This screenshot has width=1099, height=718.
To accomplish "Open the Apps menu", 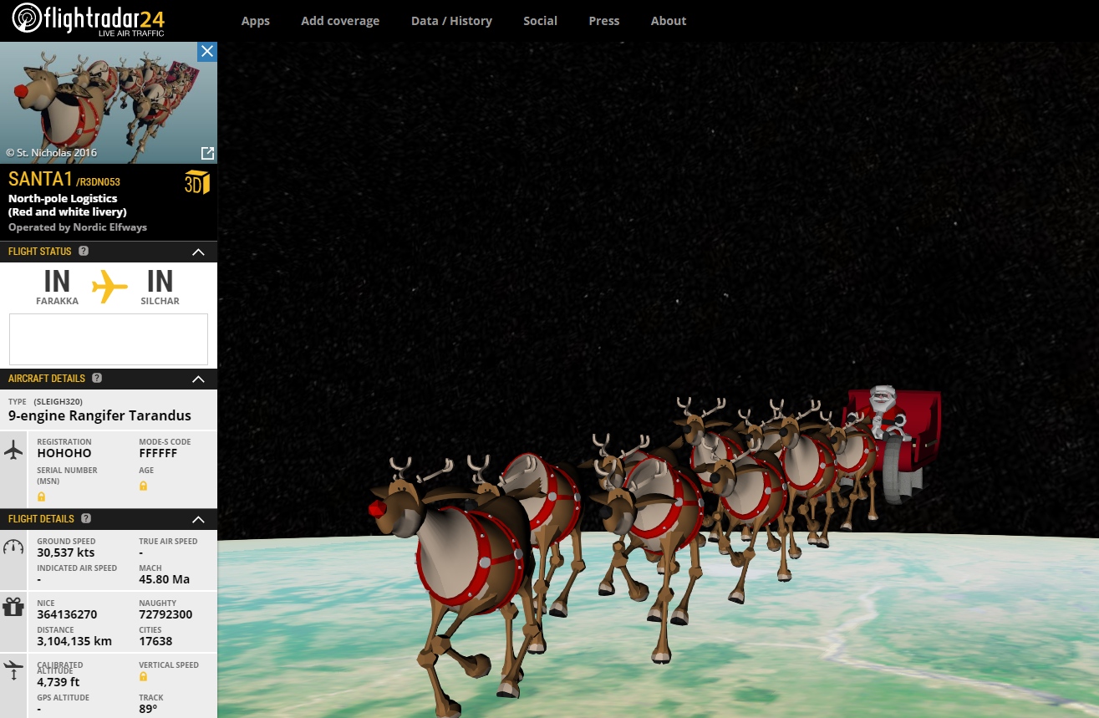I will (255, 21).
